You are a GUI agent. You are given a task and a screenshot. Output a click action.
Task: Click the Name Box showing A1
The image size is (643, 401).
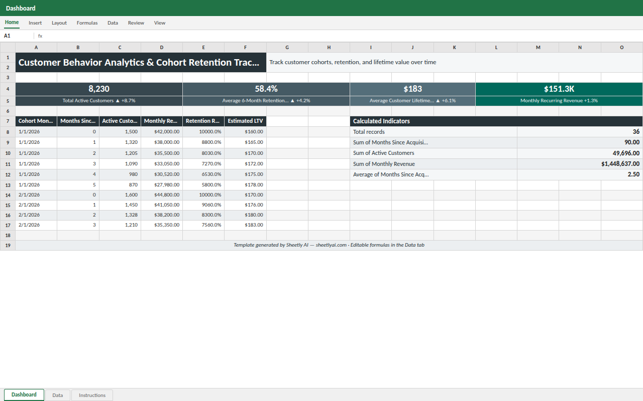click(x=18, y=36)
